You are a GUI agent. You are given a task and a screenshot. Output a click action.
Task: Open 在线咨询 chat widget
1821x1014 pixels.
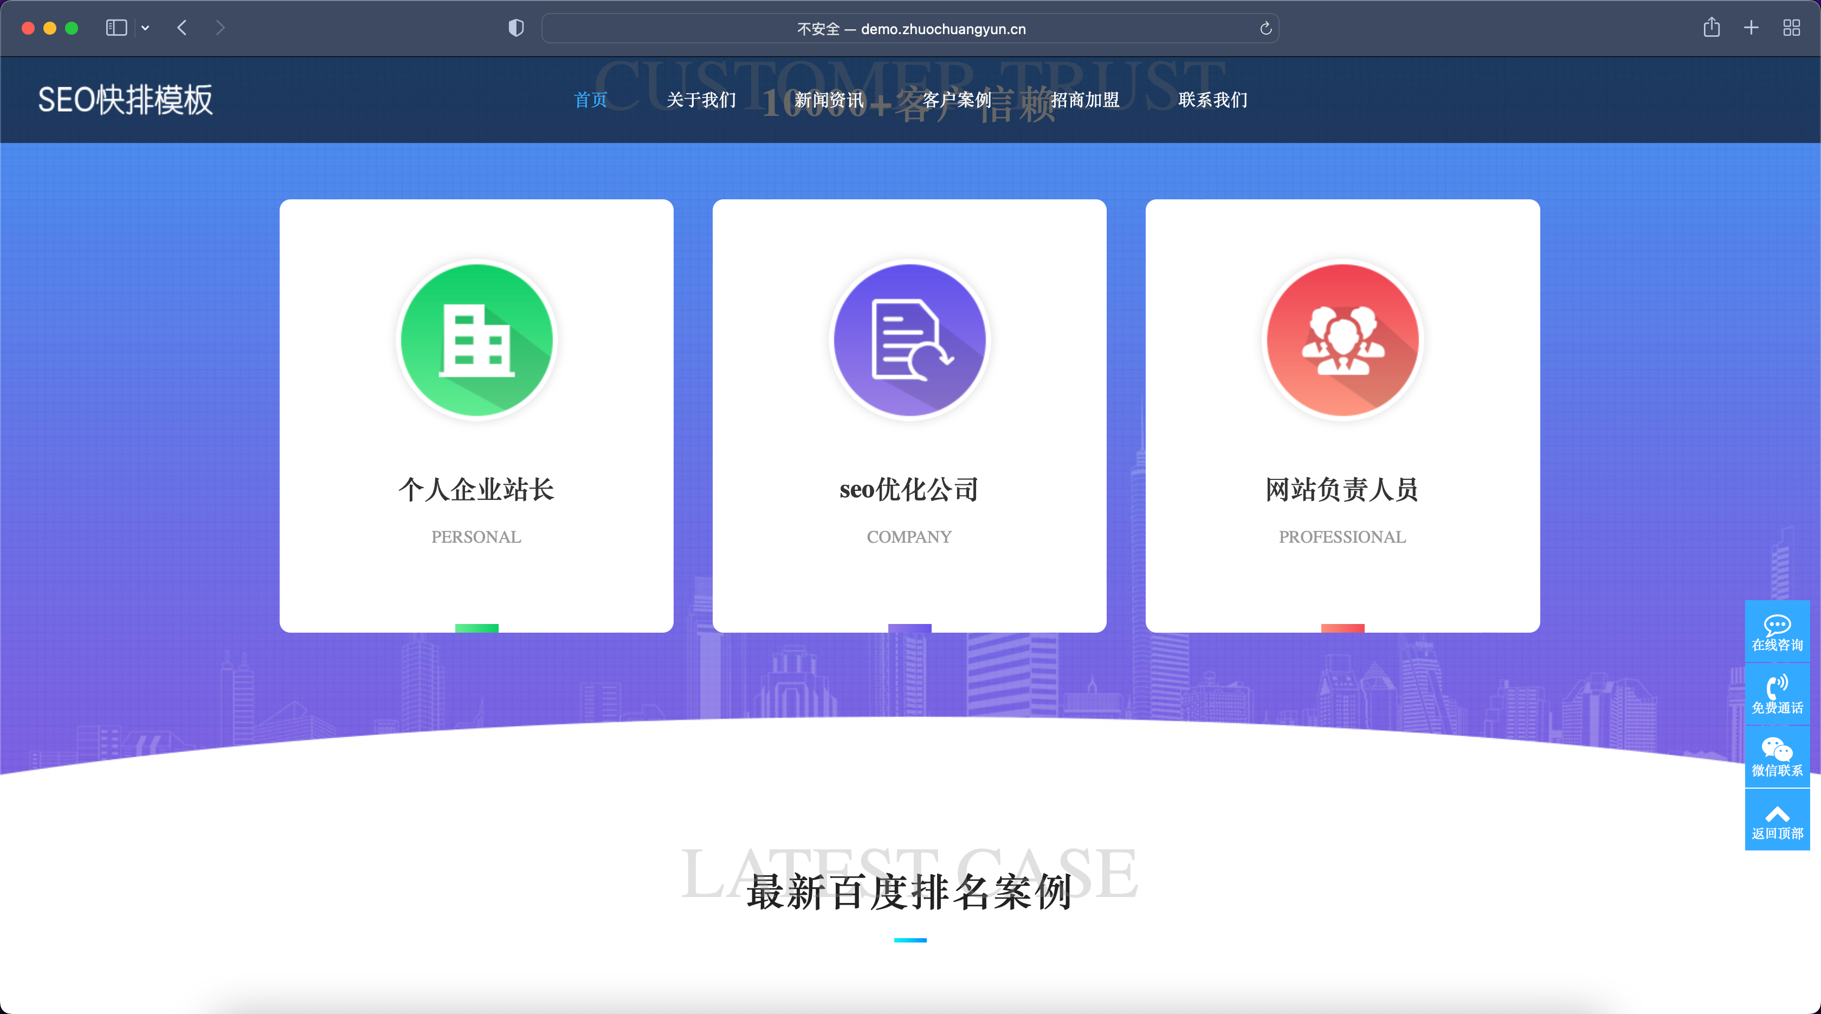[x=1777, y=632]
